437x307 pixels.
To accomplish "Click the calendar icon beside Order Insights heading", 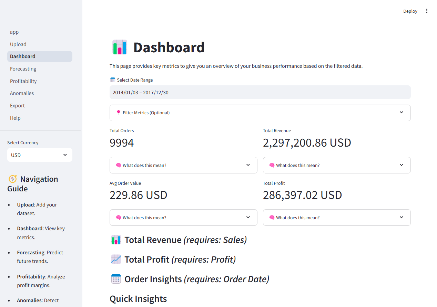I will [116, 279].
